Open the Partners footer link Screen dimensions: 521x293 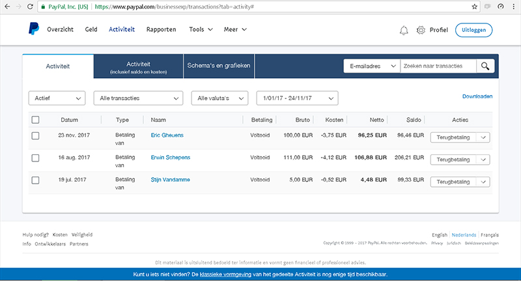coord(79,244)
